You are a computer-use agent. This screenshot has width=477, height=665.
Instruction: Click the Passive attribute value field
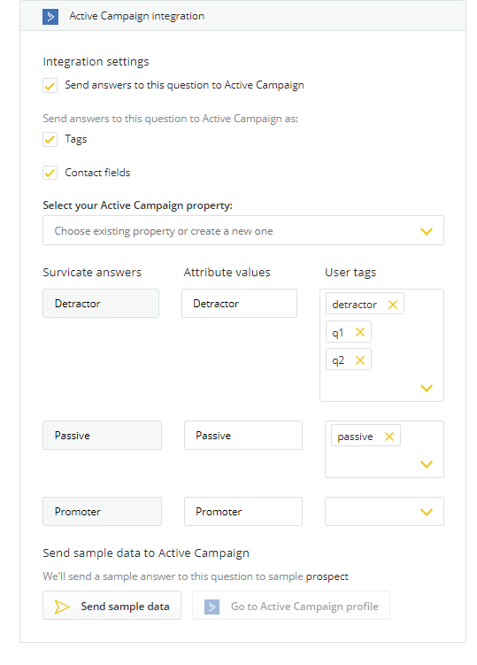243,435
